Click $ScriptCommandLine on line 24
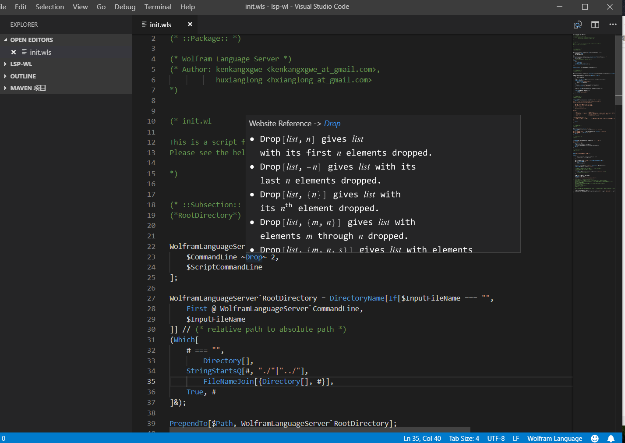The height and width of the screenshot is (443, 625). point(224,267)
